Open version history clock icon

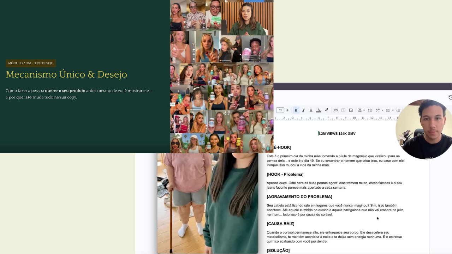click(x=450, y=97)
